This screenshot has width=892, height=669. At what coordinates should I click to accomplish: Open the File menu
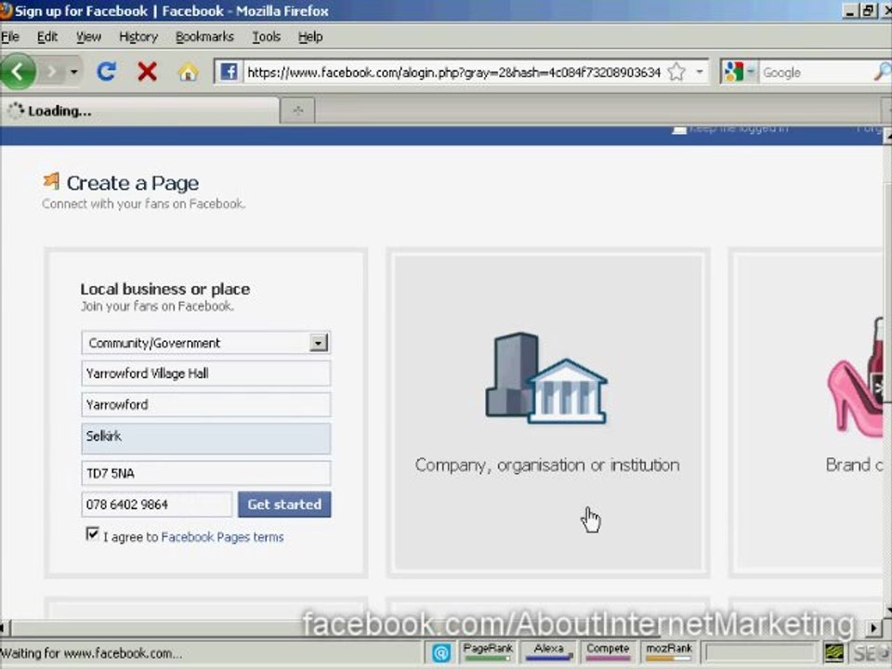10,37
